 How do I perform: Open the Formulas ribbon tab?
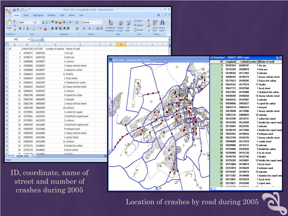[x=52, y=15]
